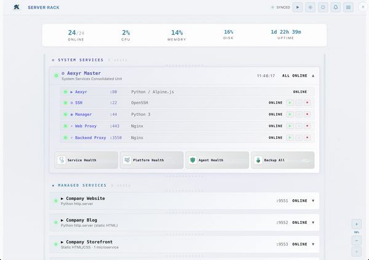Start the SSH service with the green play button

click(x=290, y=102)
